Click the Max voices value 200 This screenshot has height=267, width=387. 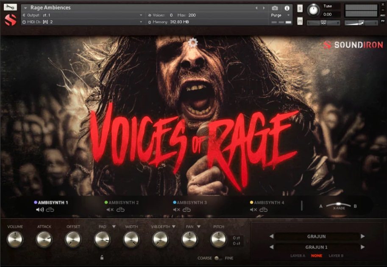[192, 15]
